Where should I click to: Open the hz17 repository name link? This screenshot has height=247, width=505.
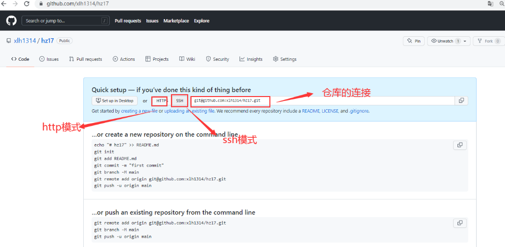pos(48,41)
